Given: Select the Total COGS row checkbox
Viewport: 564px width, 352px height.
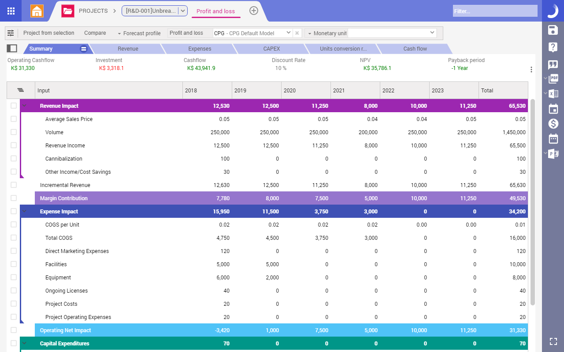Looking at the screenshot, I should [x=14, y=238].
